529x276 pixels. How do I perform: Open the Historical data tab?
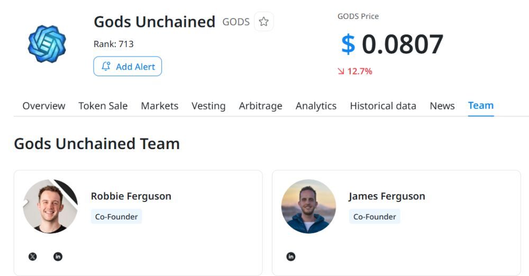[383, 106]
